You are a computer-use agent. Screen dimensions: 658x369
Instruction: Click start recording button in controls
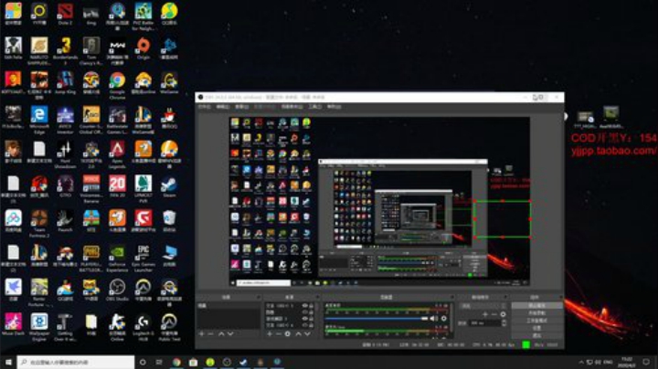coord(536,313)
